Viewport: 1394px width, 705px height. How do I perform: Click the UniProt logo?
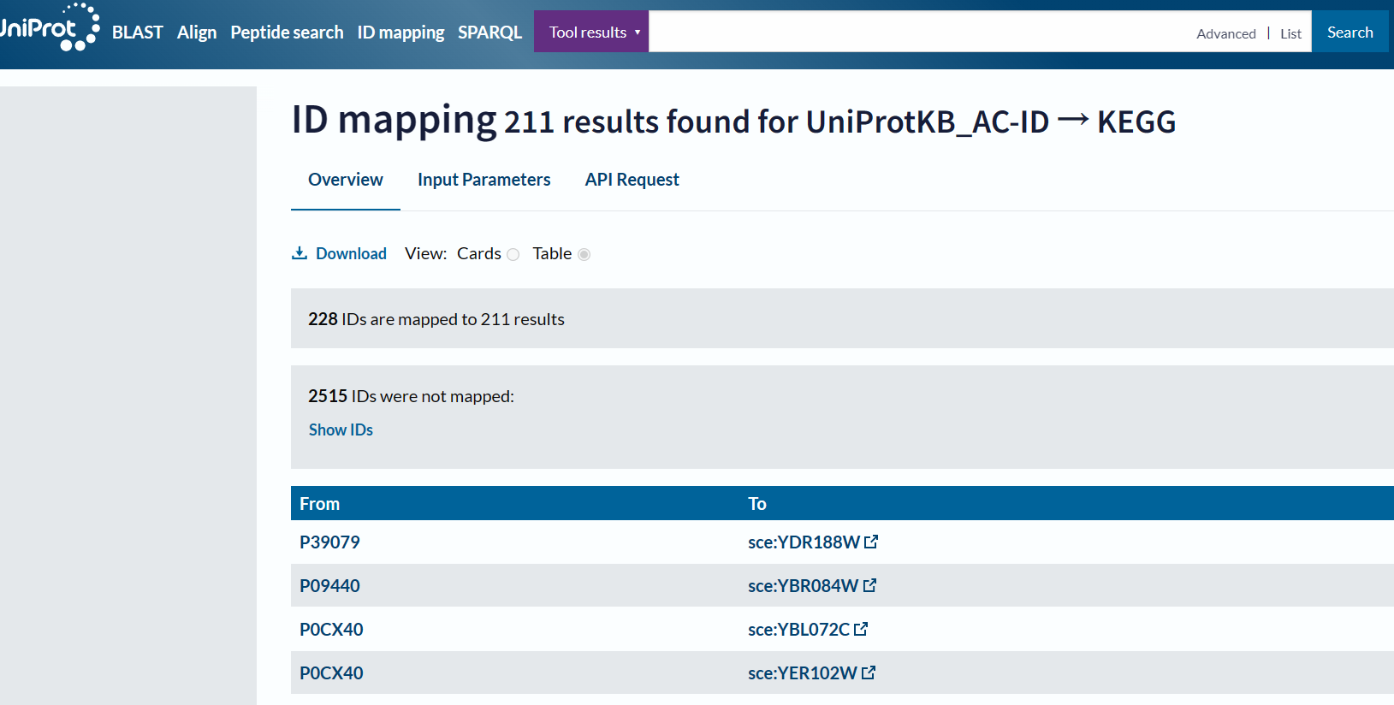pyautogui.click(x=49, y=28)
